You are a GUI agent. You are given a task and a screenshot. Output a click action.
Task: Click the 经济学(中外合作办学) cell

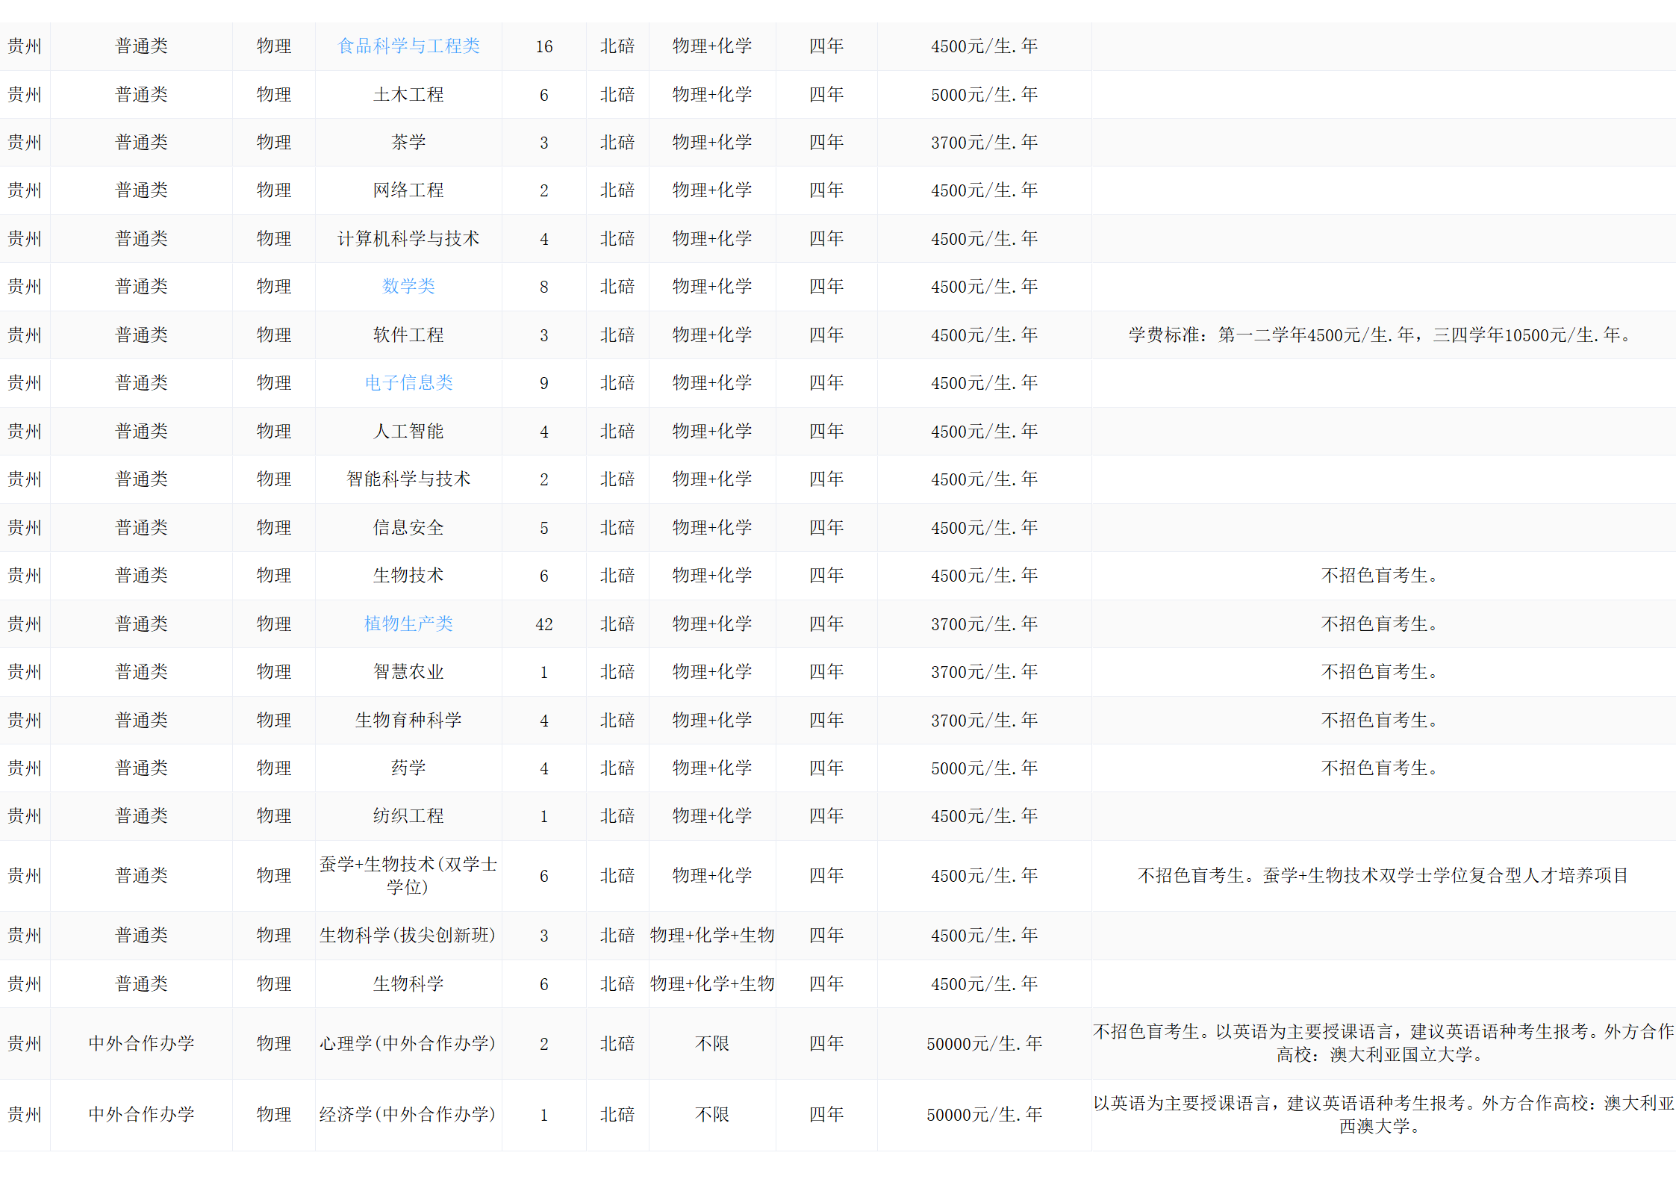pyautogui.click(x=408, y=1115)
